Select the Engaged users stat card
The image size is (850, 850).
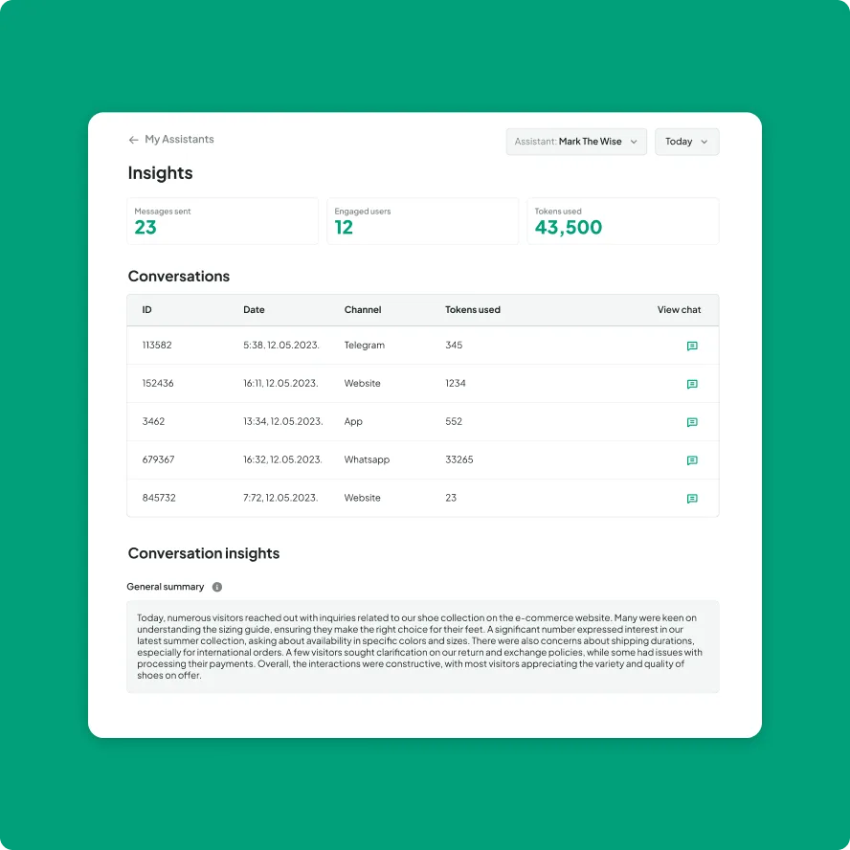click(423, 221)
